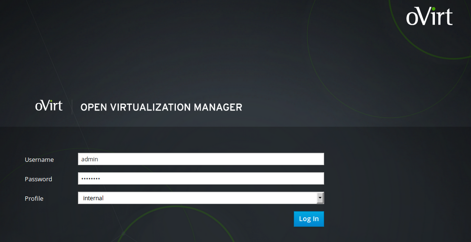Click the Log In button
The image size is (471, 242).
309,219
